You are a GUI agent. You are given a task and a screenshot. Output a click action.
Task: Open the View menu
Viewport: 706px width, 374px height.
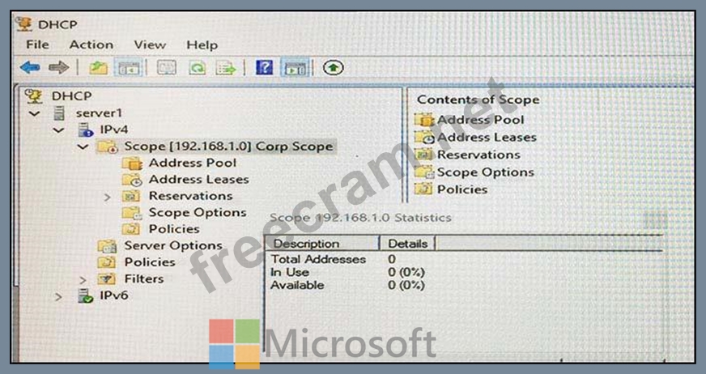(150, 45)
